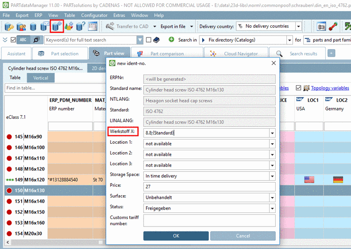Click table horizontal scrollbar left arrow

(x=8, y=242)
